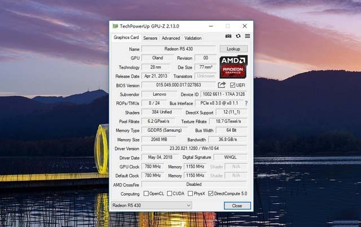This screenshot has height=227, width=361.
Task: Click the Pixel Fillrate value 6.2 GPixel/s
Action: (x=159, y=121)
